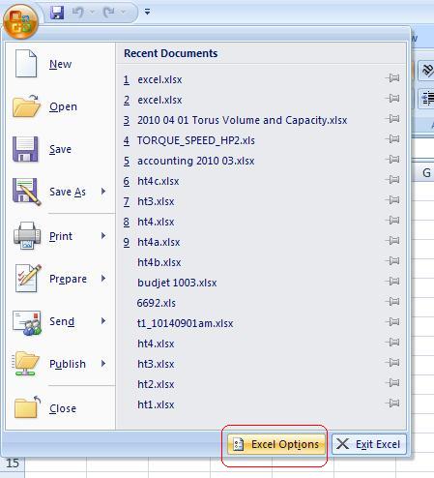434x478 pixels.
Task: Pin ht4c.xlsx to Recent Documents
Action: [392, 179]
